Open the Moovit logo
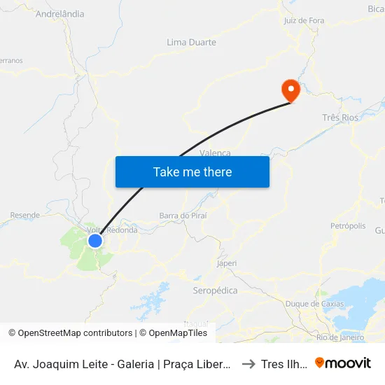 pos(343,363)
